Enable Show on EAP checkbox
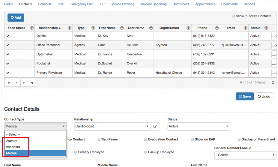 [192, 139]
